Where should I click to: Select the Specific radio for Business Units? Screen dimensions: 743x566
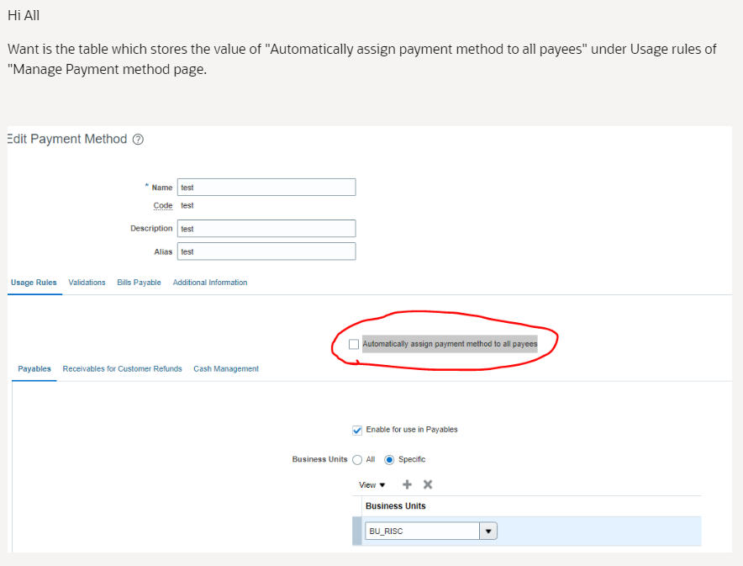tap(388, 459)
